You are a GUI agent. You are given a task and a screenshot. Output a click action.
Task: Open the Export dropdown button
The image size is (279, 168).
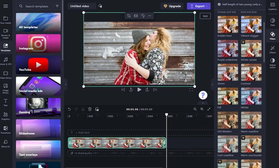[x=199, y=6]
